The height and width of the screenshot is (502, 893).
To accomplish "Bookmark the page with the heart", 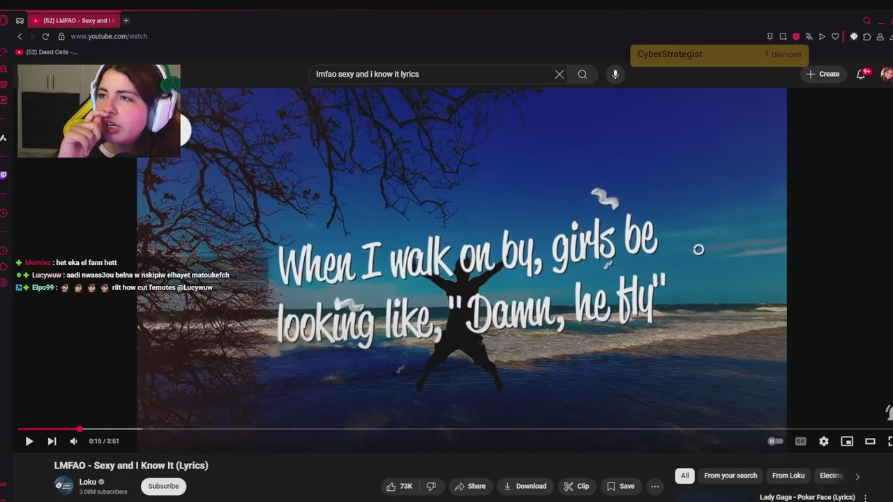I will click(835, 36).
